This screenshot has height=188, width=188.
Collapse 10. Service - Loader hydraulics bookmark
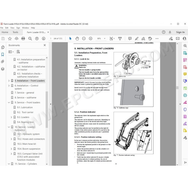click(x=9, y=127)
